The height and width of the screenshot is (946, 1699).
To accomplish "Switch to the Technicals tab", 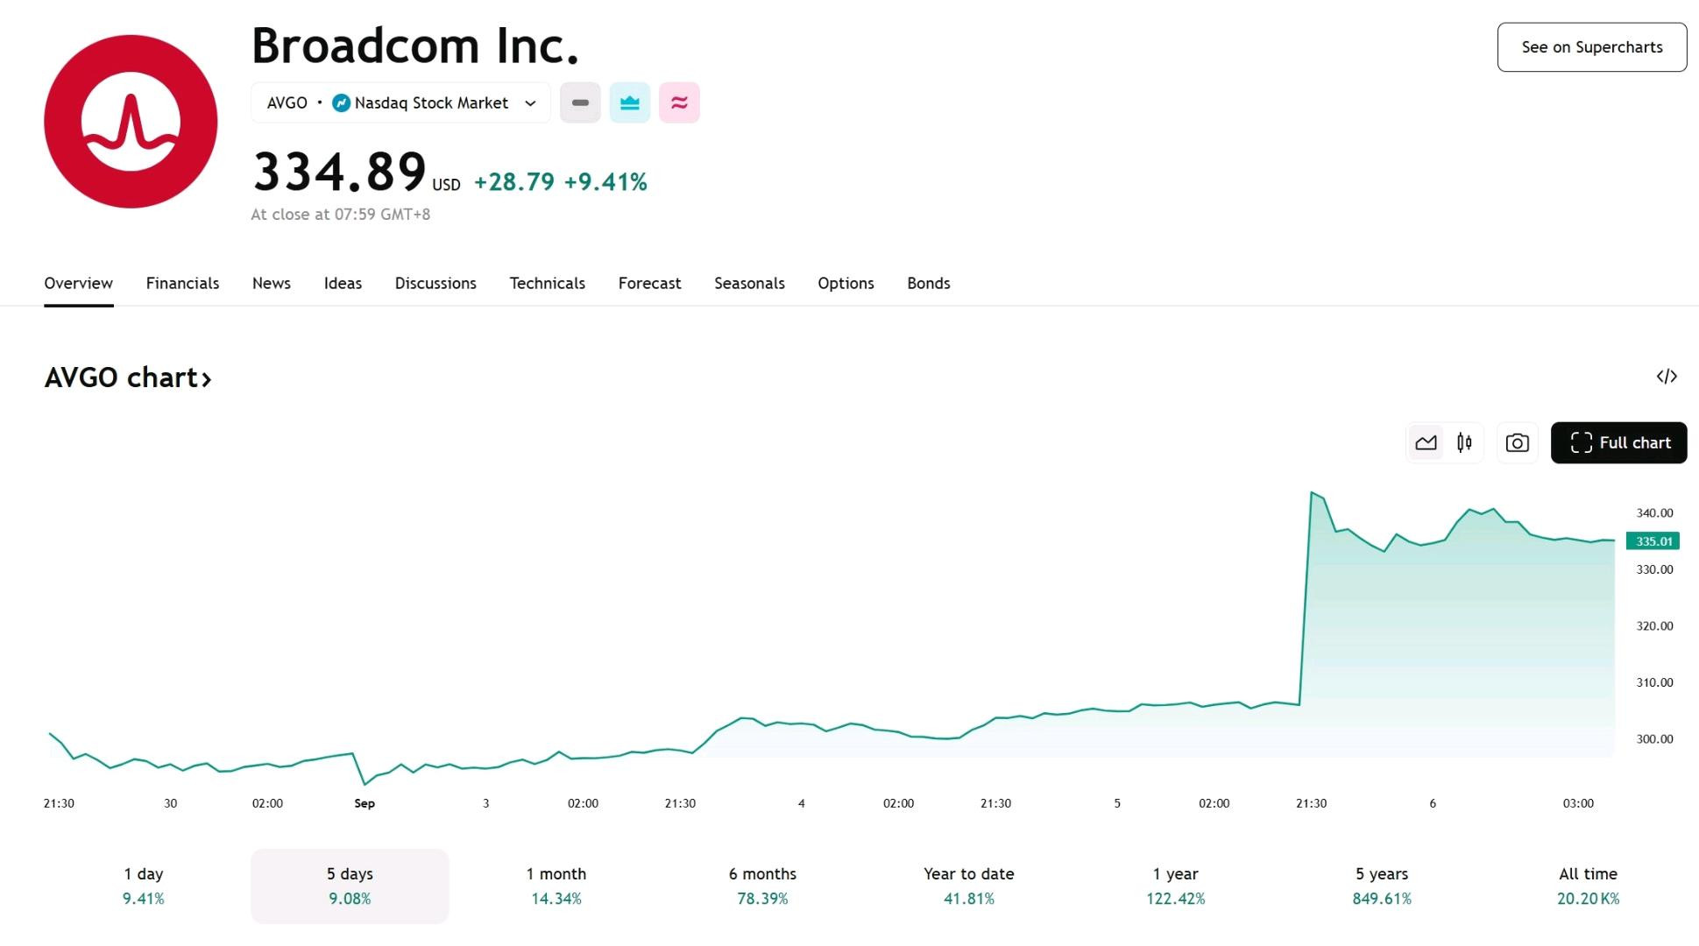I will 547,283.
